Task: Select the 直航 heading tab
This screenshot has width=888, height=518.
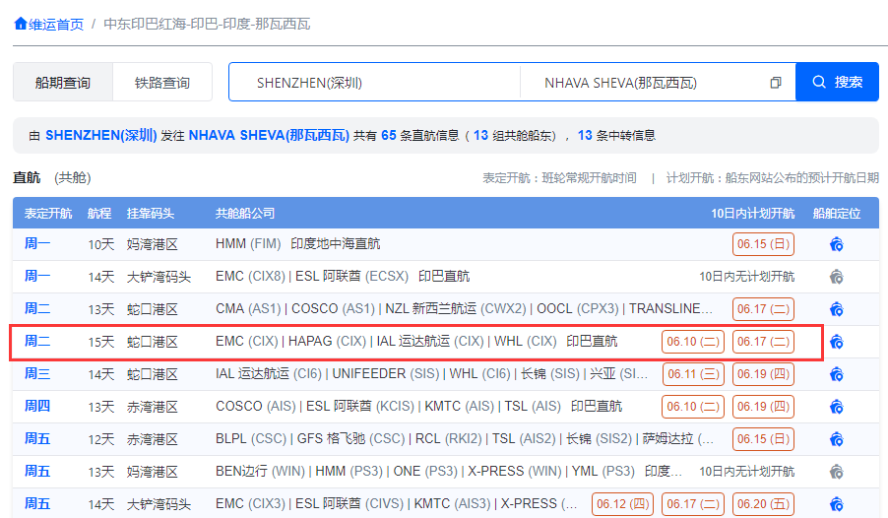Action: click(27, 178)
